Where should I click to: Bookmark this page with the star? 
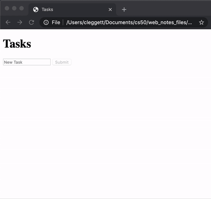(x=201, y=23)
